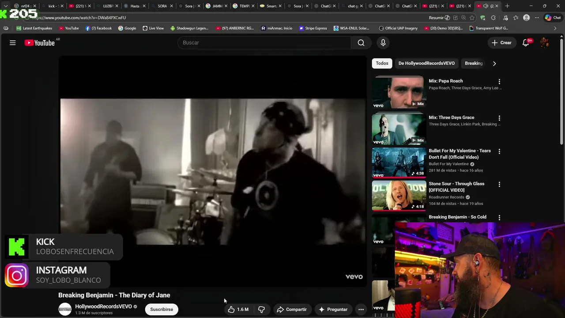
Task: Open Breaking Benjamin - So Cold title
Action: (x=457, y=217)
